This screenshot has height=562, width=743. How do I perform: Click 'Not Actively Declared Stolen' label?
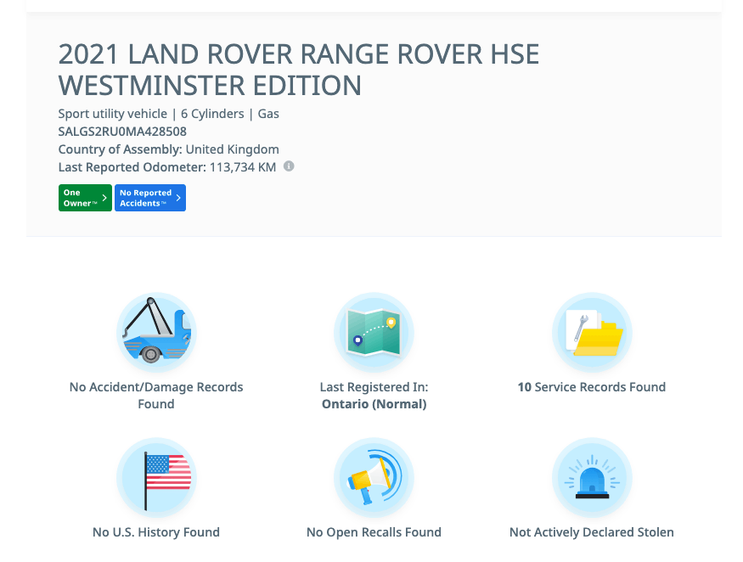(592, 532)
